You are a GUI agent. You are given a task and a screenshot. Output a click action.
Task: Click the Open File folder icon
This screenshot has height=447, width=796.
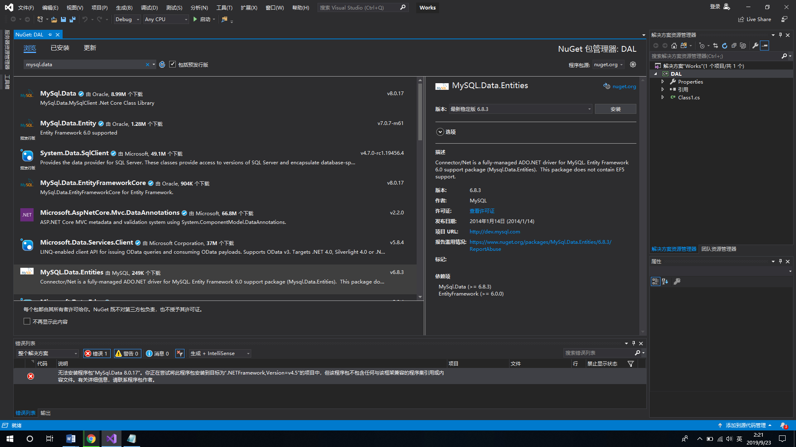tap(54, 19)
